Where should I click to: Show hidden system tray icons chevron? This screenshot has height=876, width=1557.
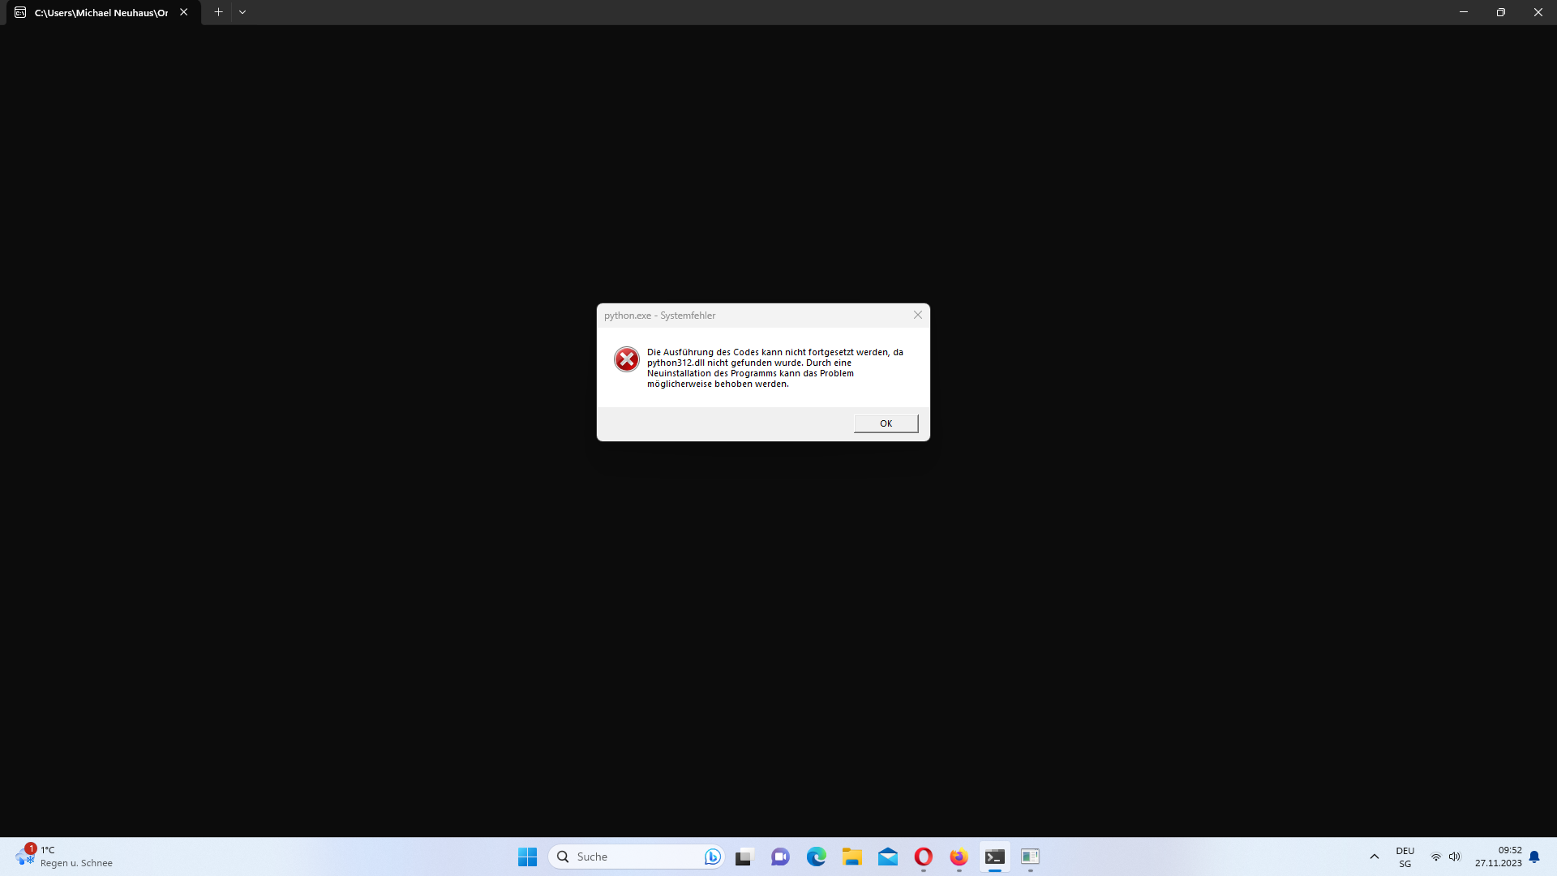[x=1374, y=857]
